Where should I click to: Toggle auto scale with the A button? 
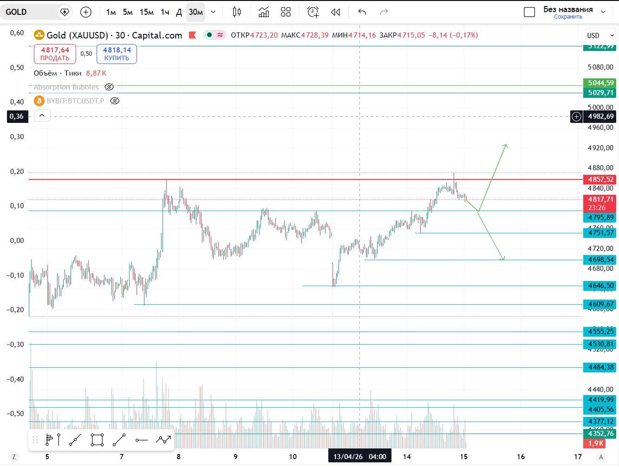coord(601,457)
